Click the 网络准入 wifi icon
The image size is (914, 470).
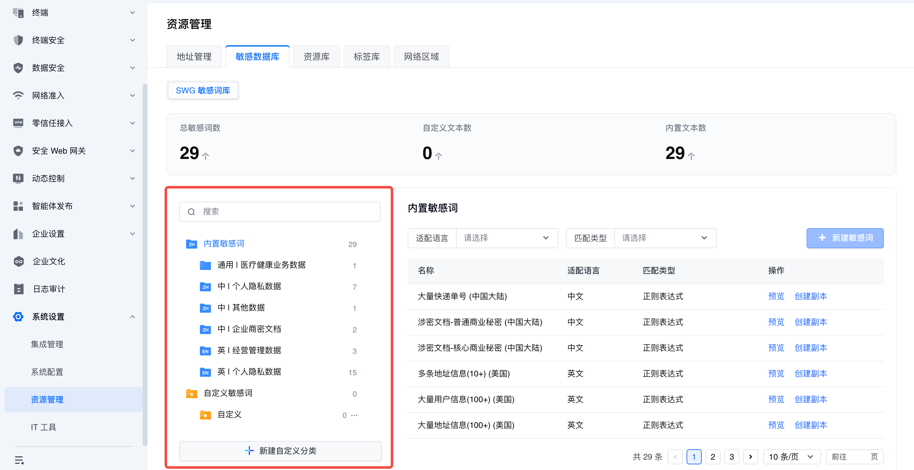(x=18, y=95)
